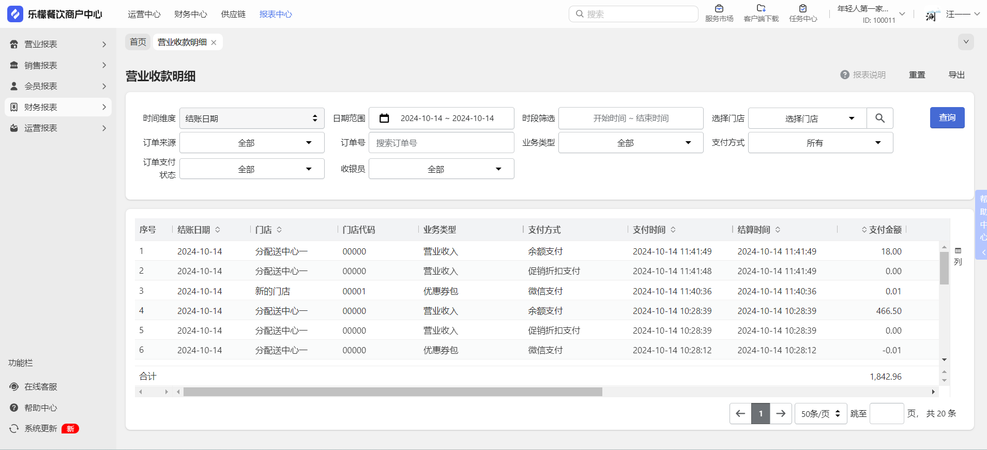Open the 列 column settings icon

coord(958,251)
